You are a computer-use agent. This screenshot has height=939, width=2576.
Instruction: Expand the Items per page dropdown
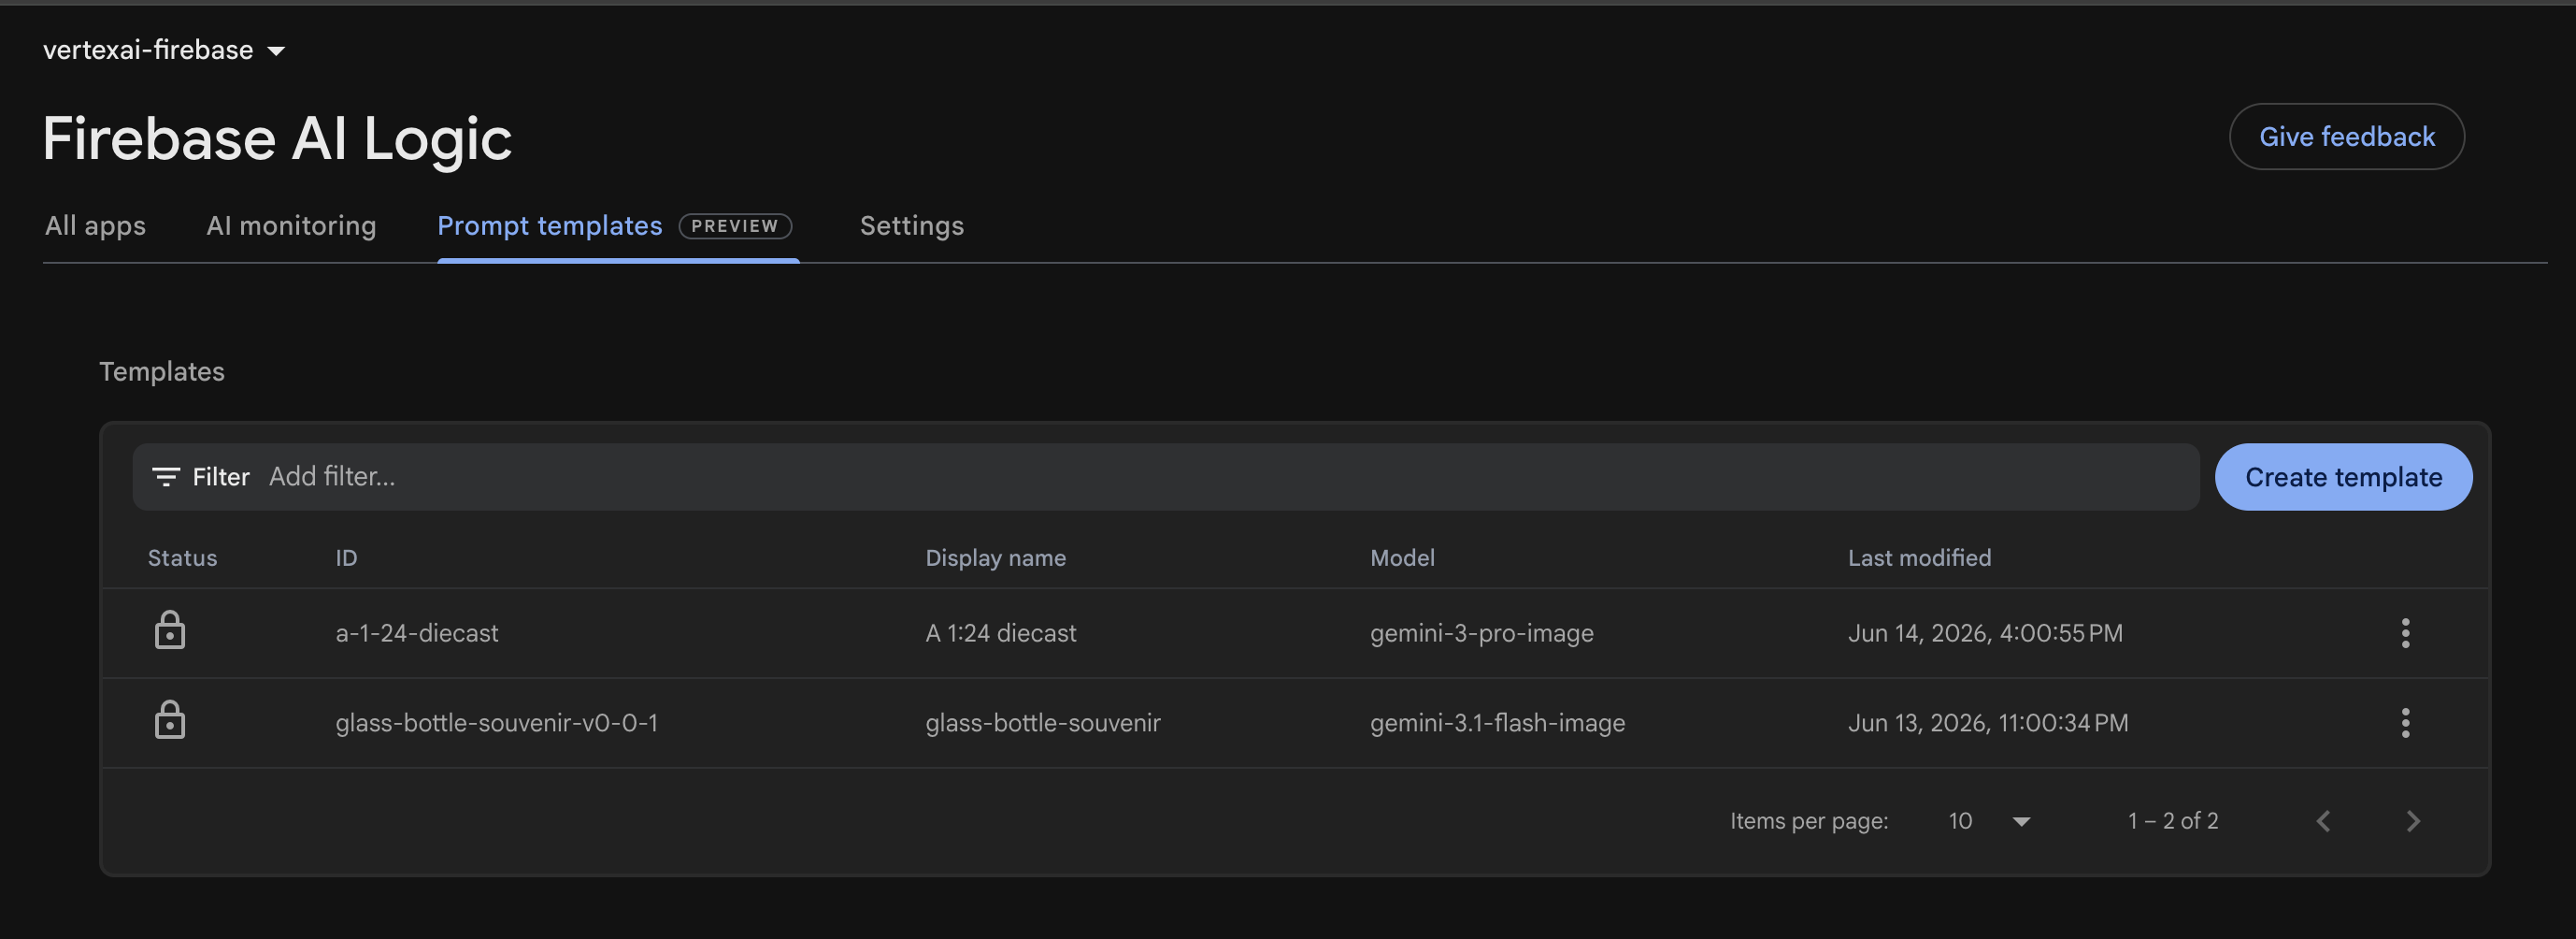[1988, 821]
